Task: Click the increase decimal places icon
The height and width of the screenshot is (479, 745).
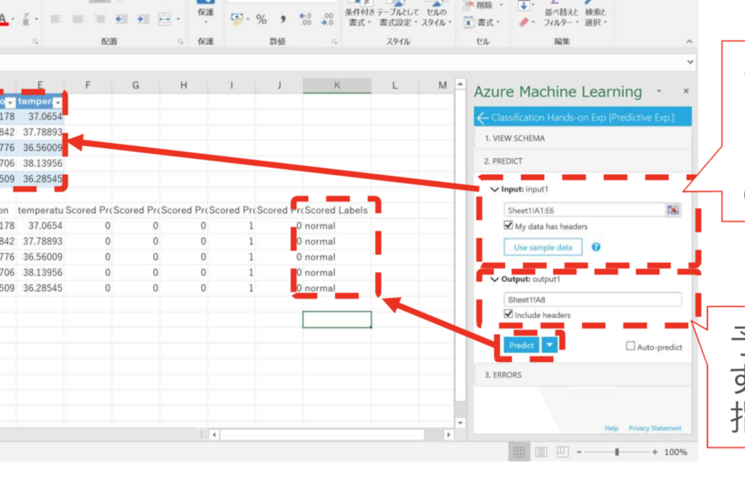Action: (306, 19)
